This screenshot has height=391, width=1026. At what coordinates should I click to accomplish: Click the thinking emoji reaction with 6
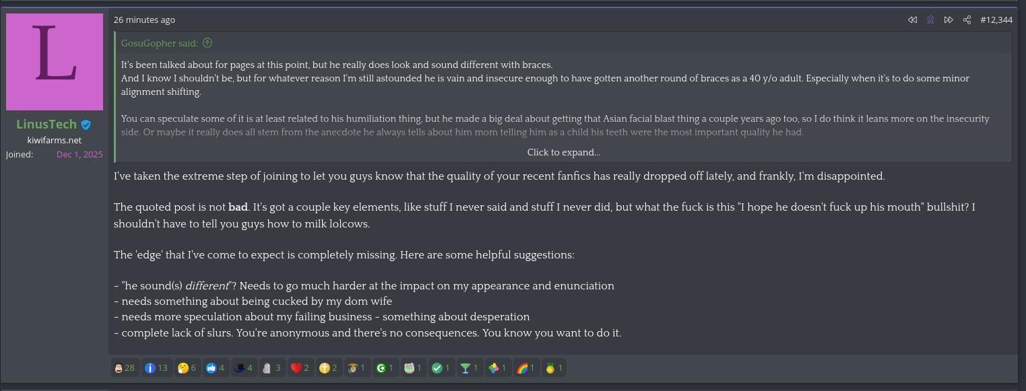[187, 368]
